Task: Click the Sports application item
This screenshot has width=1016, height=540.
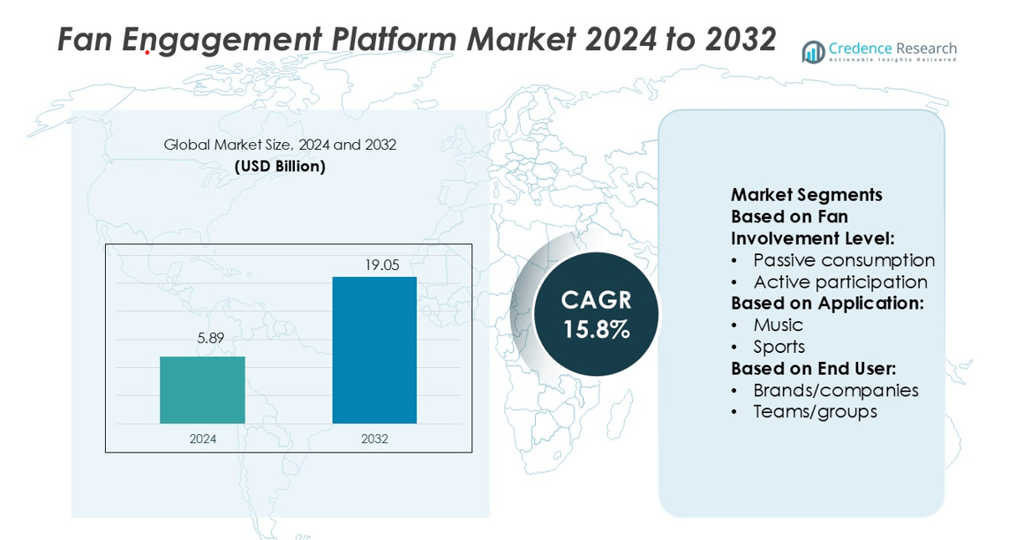Action: click(x=779, y=347)
